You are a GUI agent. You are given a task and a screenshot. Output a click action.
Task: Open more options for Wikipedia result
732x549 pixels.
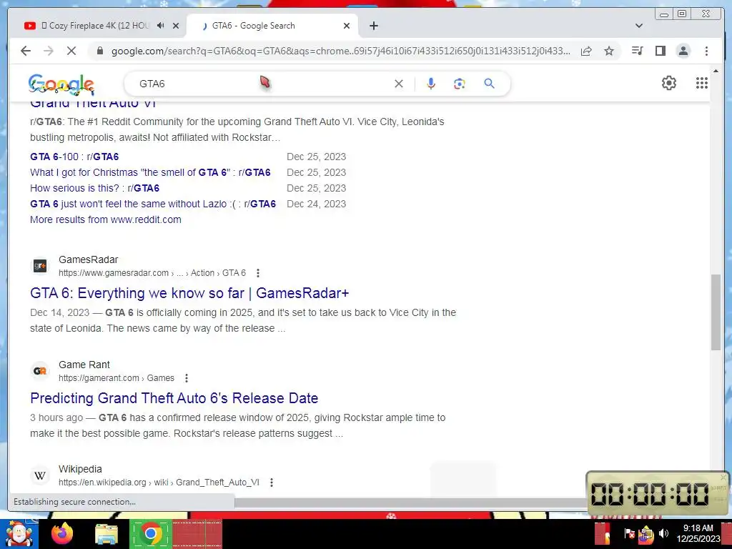point(271,483)
